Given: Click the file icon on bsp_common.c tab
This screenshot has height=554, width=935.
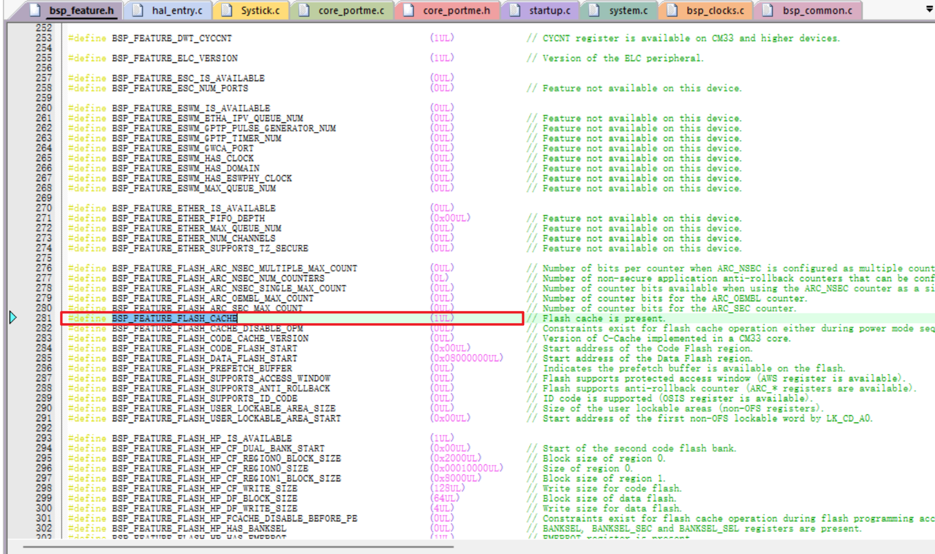Looking at the screenshot, I should [768, 10].
